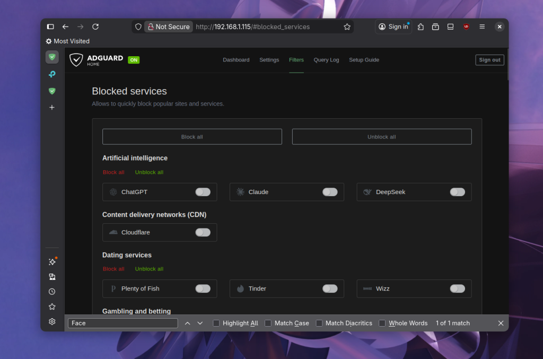
Task: Reload the current page
Action: (x=95, y=27)
